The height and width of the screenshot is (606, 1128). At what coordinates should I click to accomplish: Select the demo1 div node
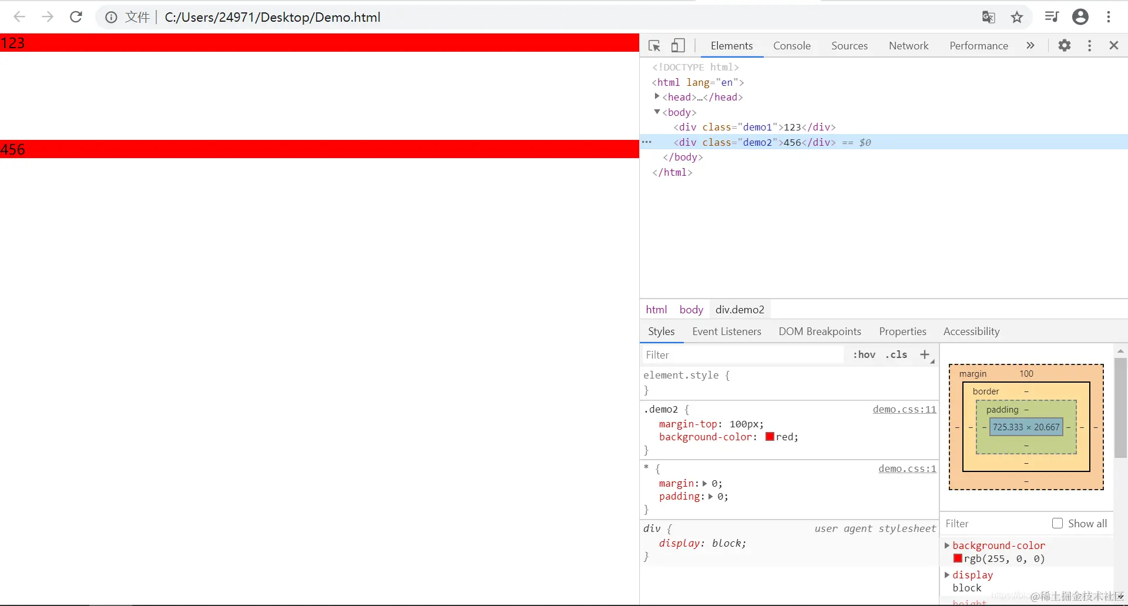coord(754,127)
